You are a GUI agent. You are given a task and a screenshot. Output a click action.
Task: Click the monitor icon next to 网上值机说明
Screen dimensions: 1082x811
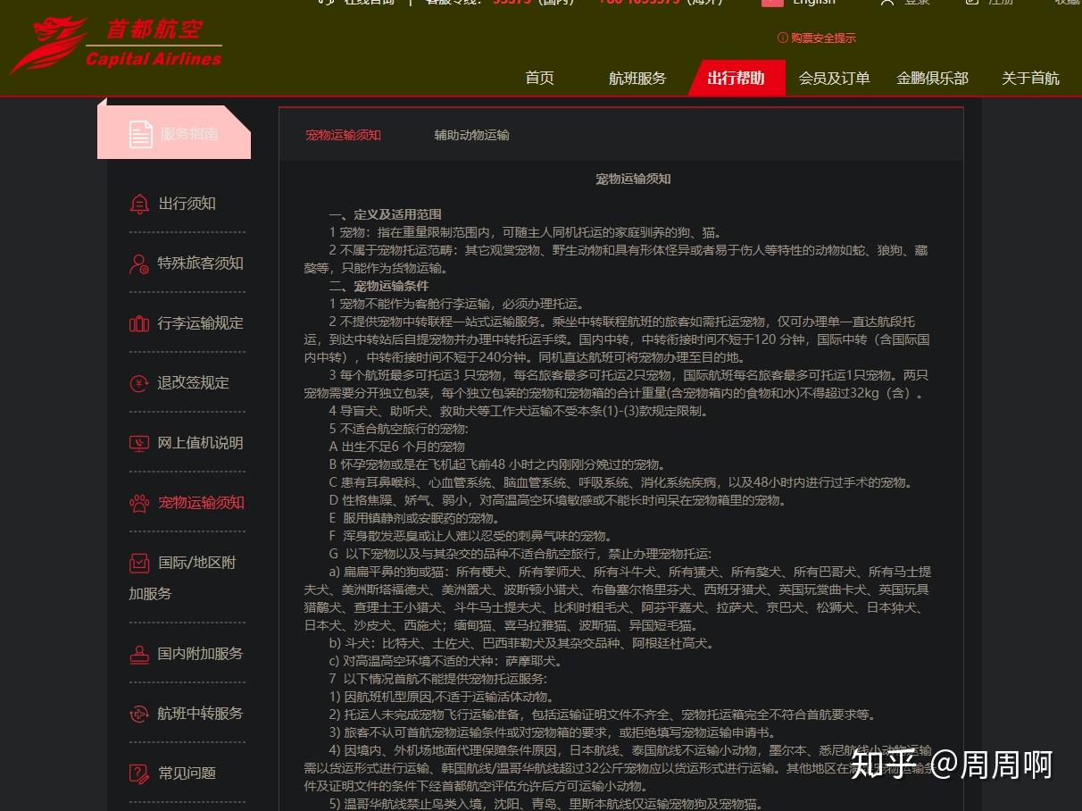pos(139,443)
